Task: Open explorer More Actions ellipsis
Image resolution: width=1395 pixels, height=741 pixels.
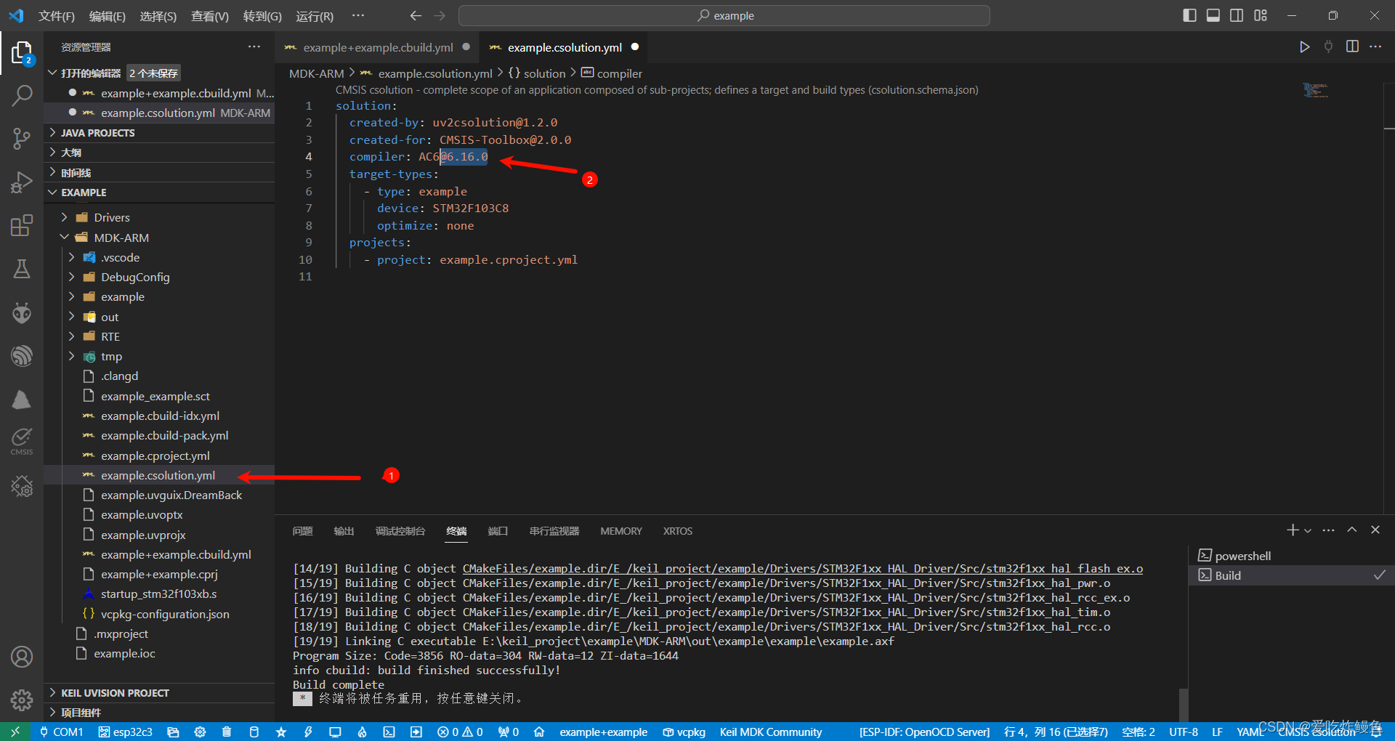Action: tap(254, 46)
